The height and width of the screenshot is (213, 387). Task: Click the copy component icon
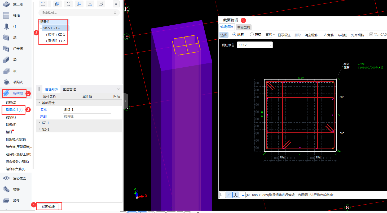[x=57, y=4]
